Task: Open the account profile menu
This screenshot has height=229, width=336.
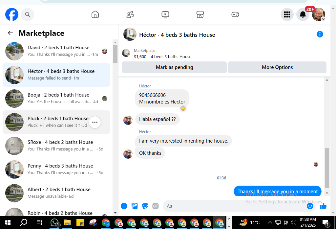Action: tap(319, 14)
